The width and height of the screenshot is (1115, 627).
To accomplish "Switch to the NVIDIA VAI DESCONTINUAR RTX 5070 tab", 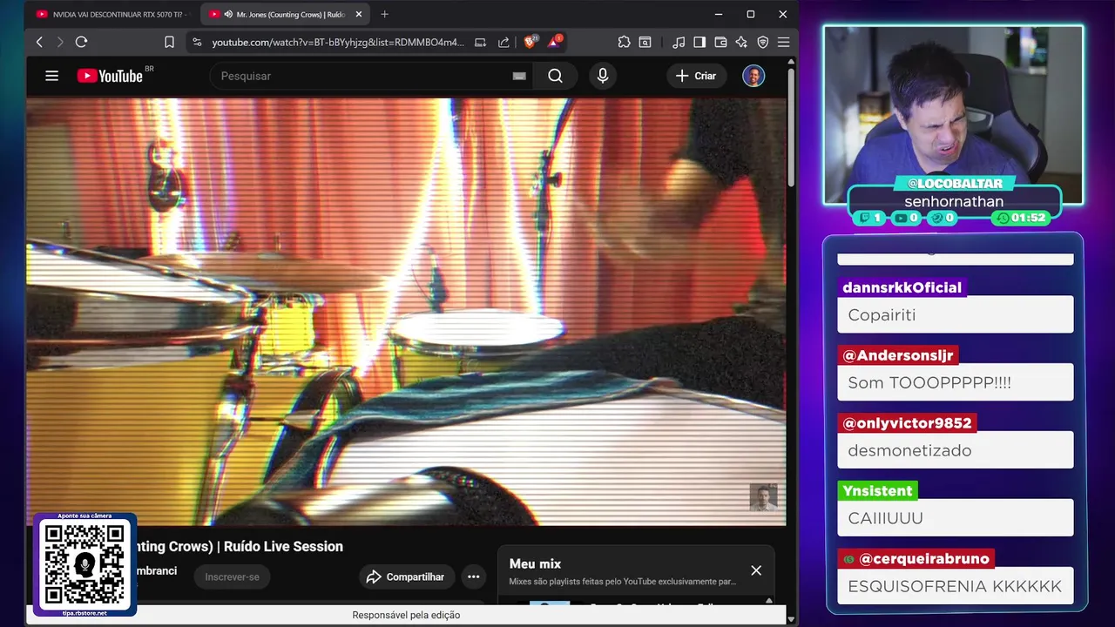I will coord(113,14).
